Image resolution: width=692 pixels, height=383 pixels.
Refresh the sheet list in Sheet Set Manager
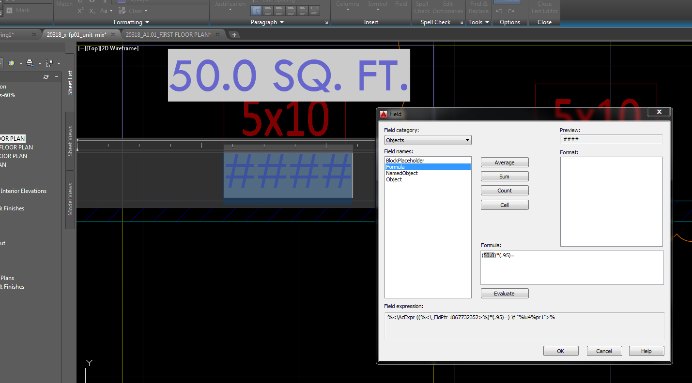tap(46, 77)
